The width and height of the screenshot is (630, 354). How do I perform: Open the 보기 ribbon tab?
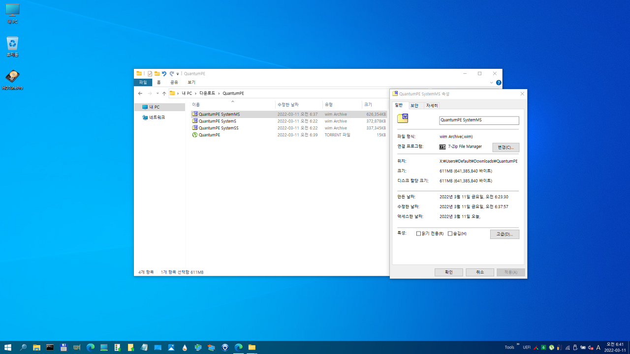[191, 82]
